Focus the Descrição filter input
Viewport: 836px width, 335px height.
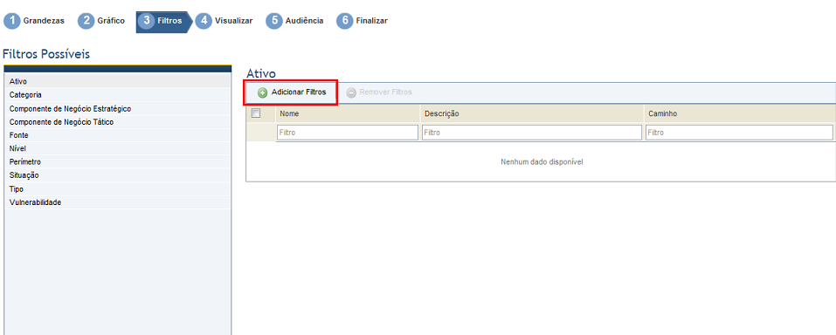click(x=532, y=133)
